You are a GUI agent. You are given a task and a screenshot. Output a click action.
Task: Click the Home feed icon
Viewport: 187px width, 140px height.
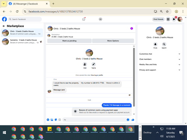pyautogui.click(x=84, y=19)
